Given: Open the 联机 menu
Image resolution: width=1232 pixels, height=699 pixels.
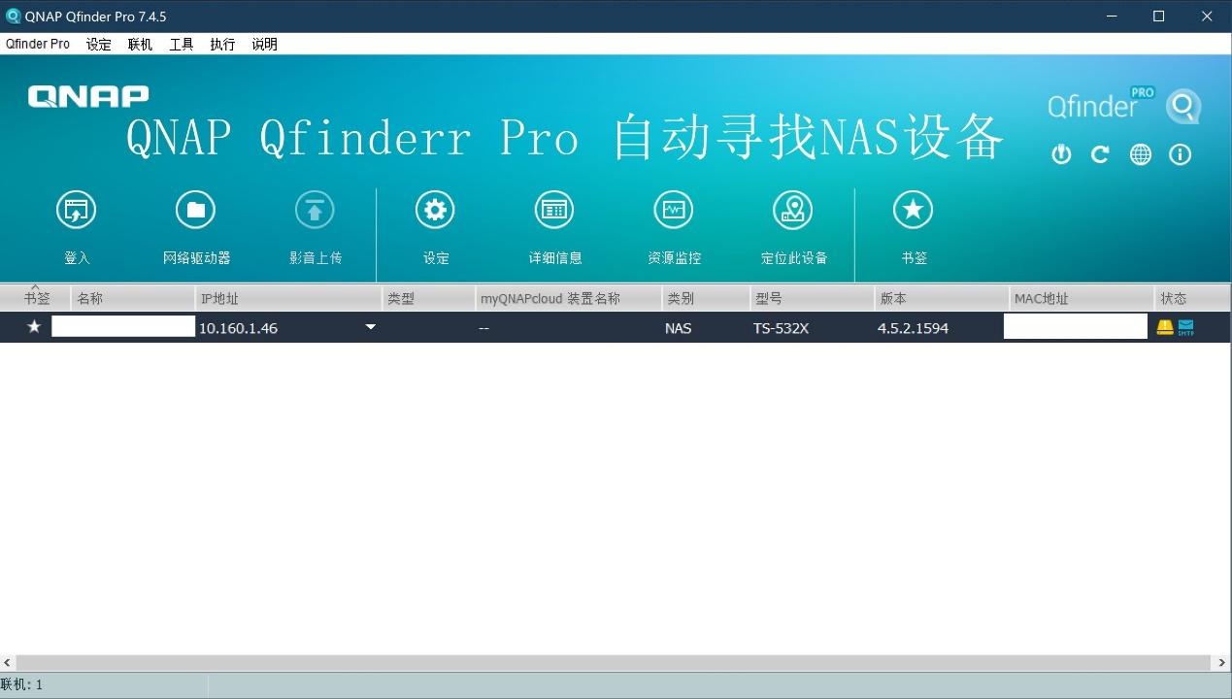Looking at the screenshot, I should [x=140, y=44].
